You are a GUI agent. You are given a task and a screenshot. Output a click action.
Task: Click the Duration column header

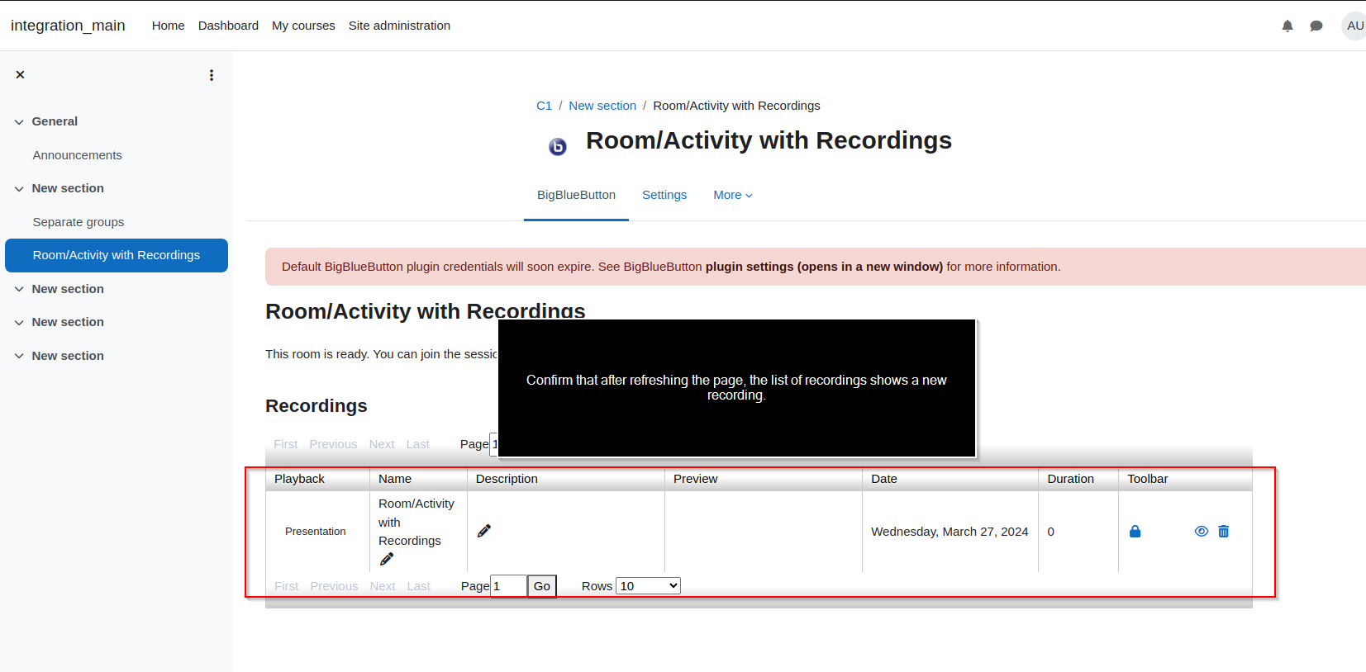[x=1070, y=479]
